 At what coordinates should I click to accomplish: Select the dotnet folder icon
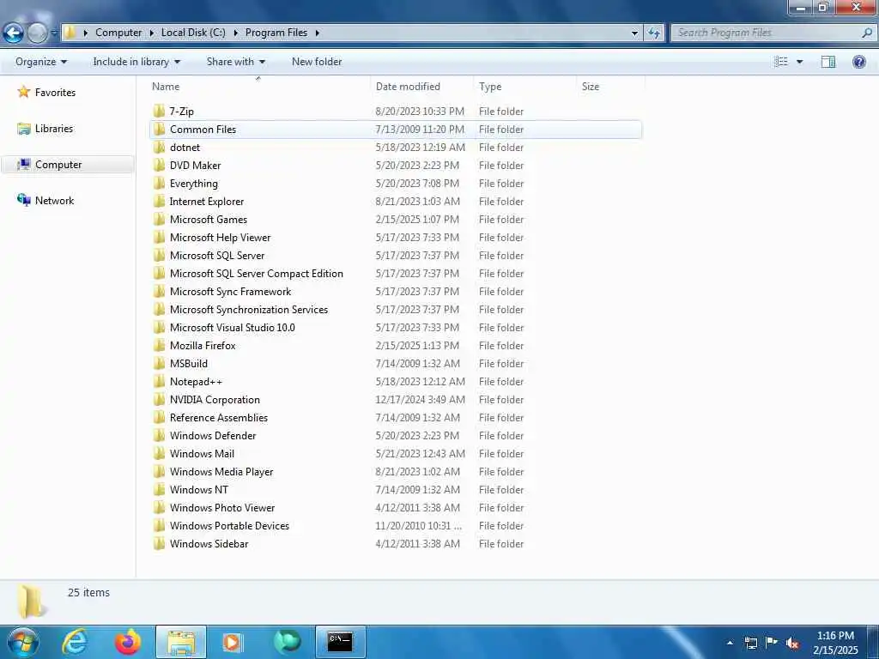pyautogui.click(x=159, y=148)
